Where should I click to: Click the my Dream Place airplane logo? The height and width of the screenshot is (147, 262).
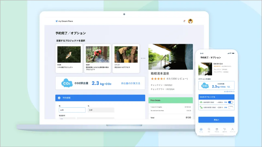point(57,21)
